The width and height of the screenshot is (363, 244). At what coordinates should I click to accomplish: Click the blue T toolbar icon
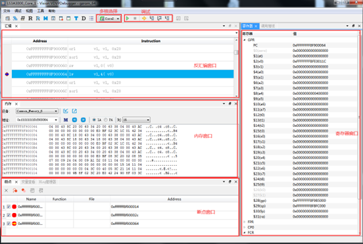[x=76, y=18]
